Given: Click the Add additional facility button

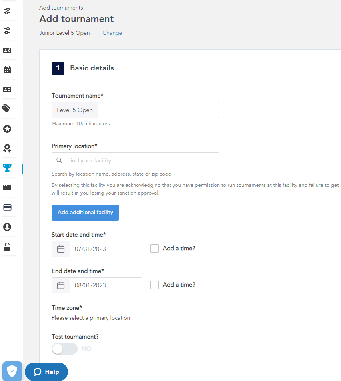Looking at the screenshot, I should coord(85,213).
